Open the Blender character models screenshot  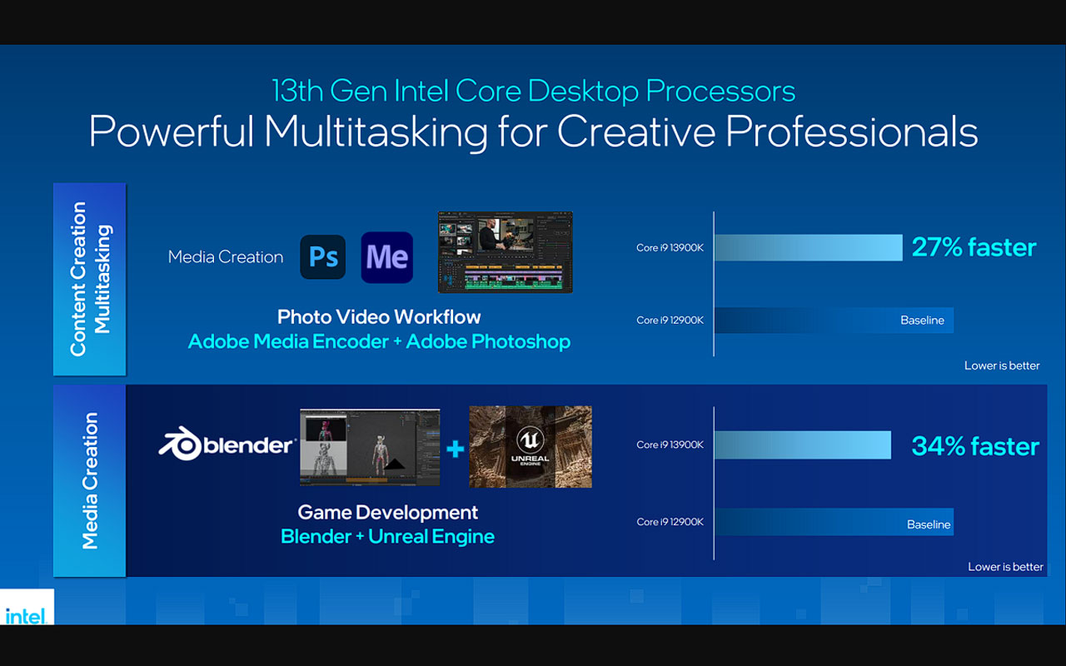tap(370, 447)
